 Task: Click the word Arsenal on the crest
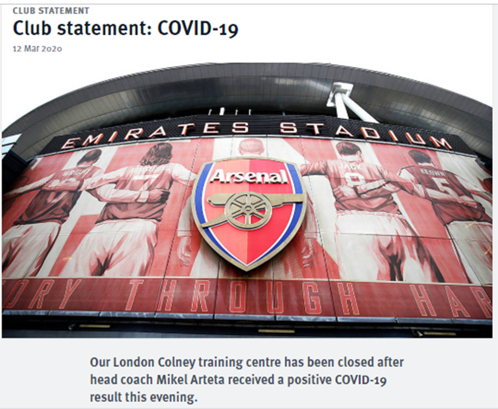point(250,177)
